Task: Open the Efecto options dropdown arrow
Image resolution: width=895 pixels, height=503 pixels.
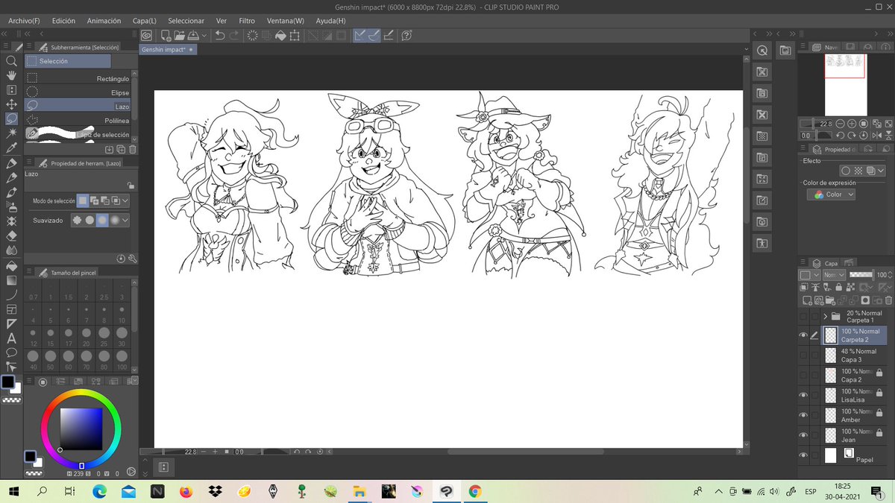Action: click(881, 171)
